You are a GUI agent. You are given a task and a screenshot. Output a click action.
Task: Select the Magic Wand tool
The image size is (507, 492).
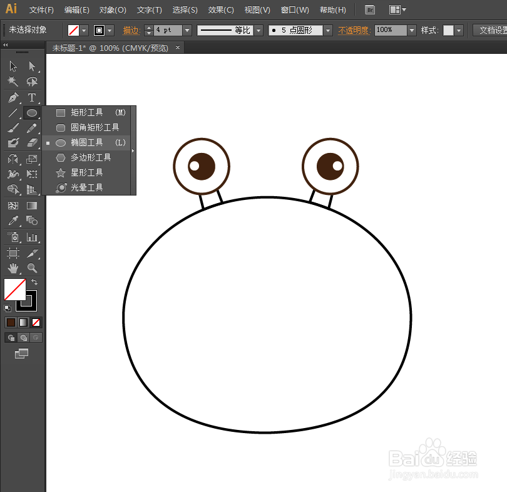13,81
